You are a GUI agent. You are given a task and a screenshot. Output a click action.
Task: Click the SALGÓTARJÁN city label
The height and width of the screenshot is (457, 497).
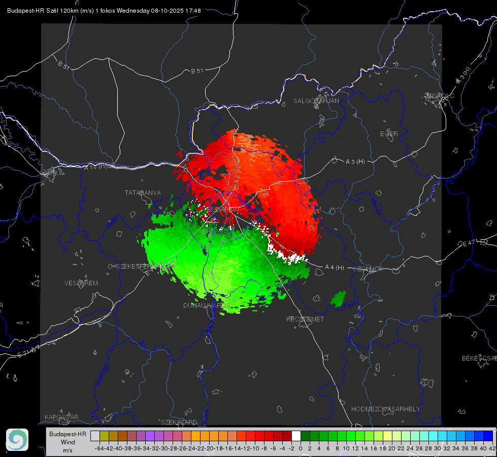(x=316, y=101)
